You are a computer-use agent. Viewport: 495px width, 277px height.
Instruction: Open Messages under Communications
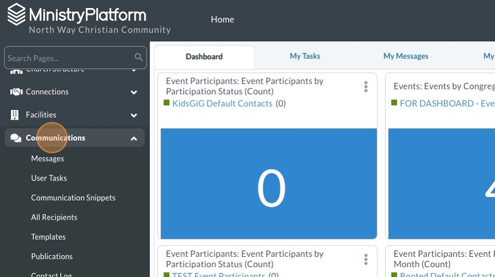[47, 159]
